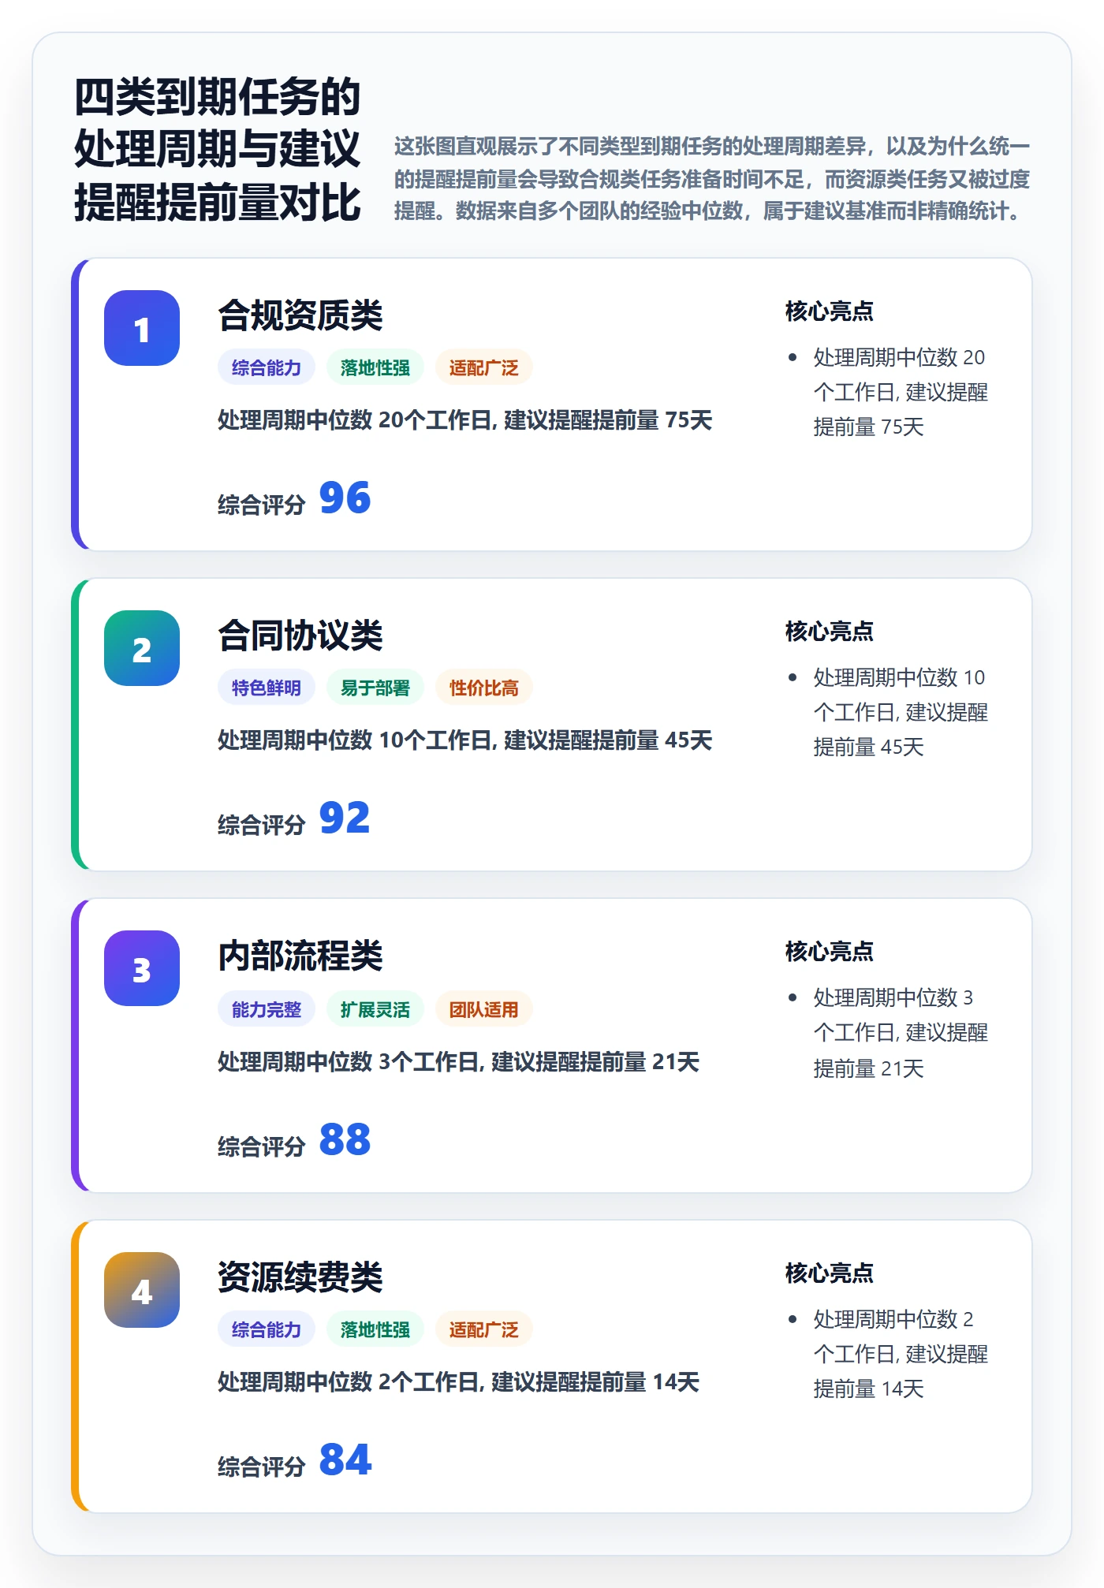The width and height of the screenshot is (1104, 1588).
Task: Click the score value 96
Action: (x=345, y=498)
